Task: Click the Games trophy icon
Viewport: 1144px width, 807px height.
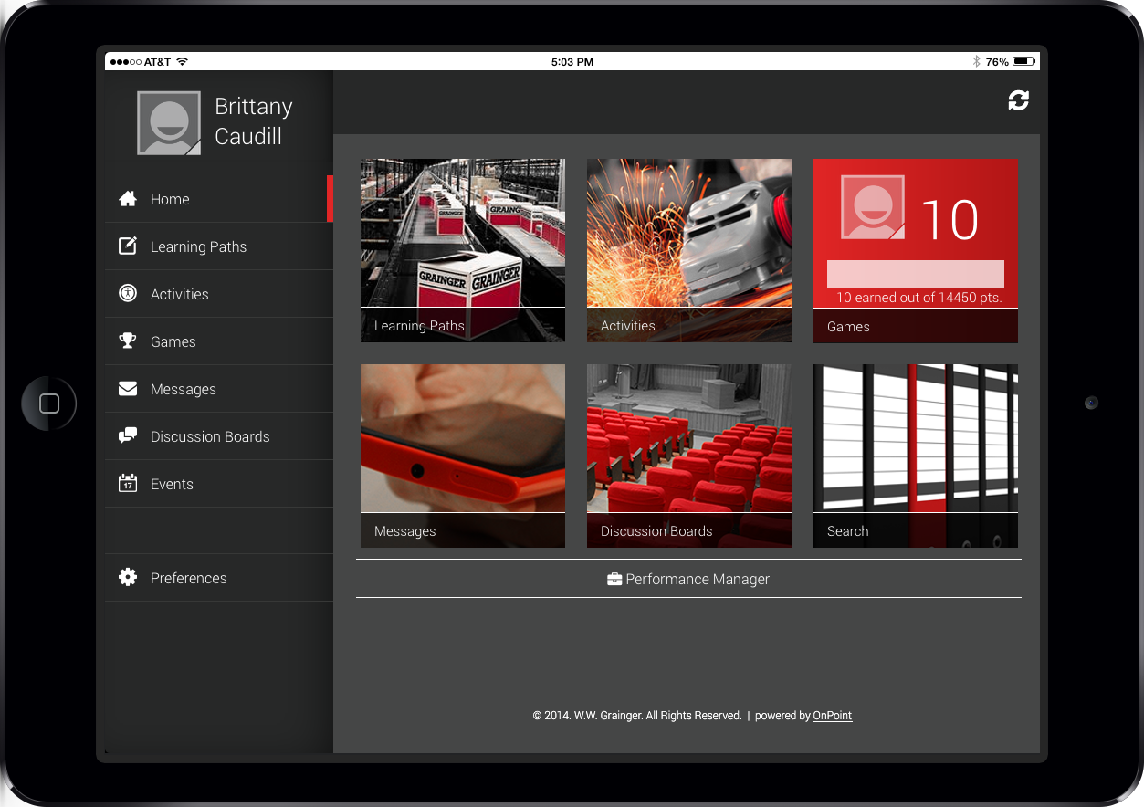Action: [128, 341]
